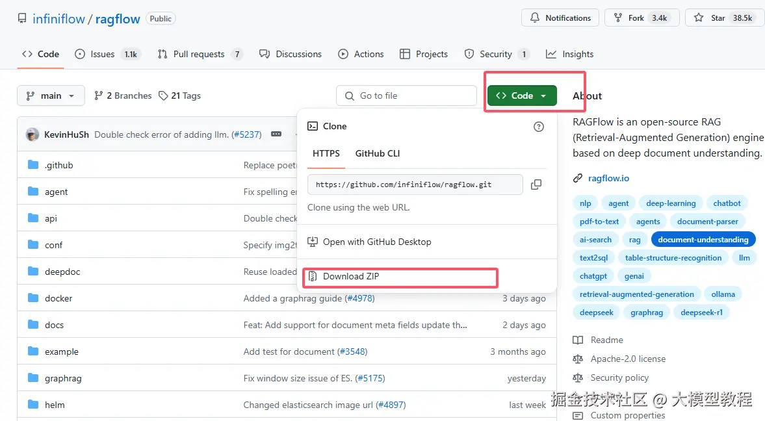
Task: Open pull request link #4978
Action: coord(359,298)
